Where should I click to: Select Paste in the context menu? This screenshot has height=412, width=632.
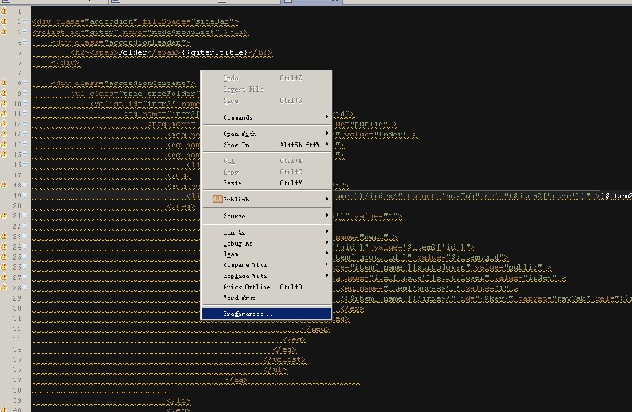point(267,183)
